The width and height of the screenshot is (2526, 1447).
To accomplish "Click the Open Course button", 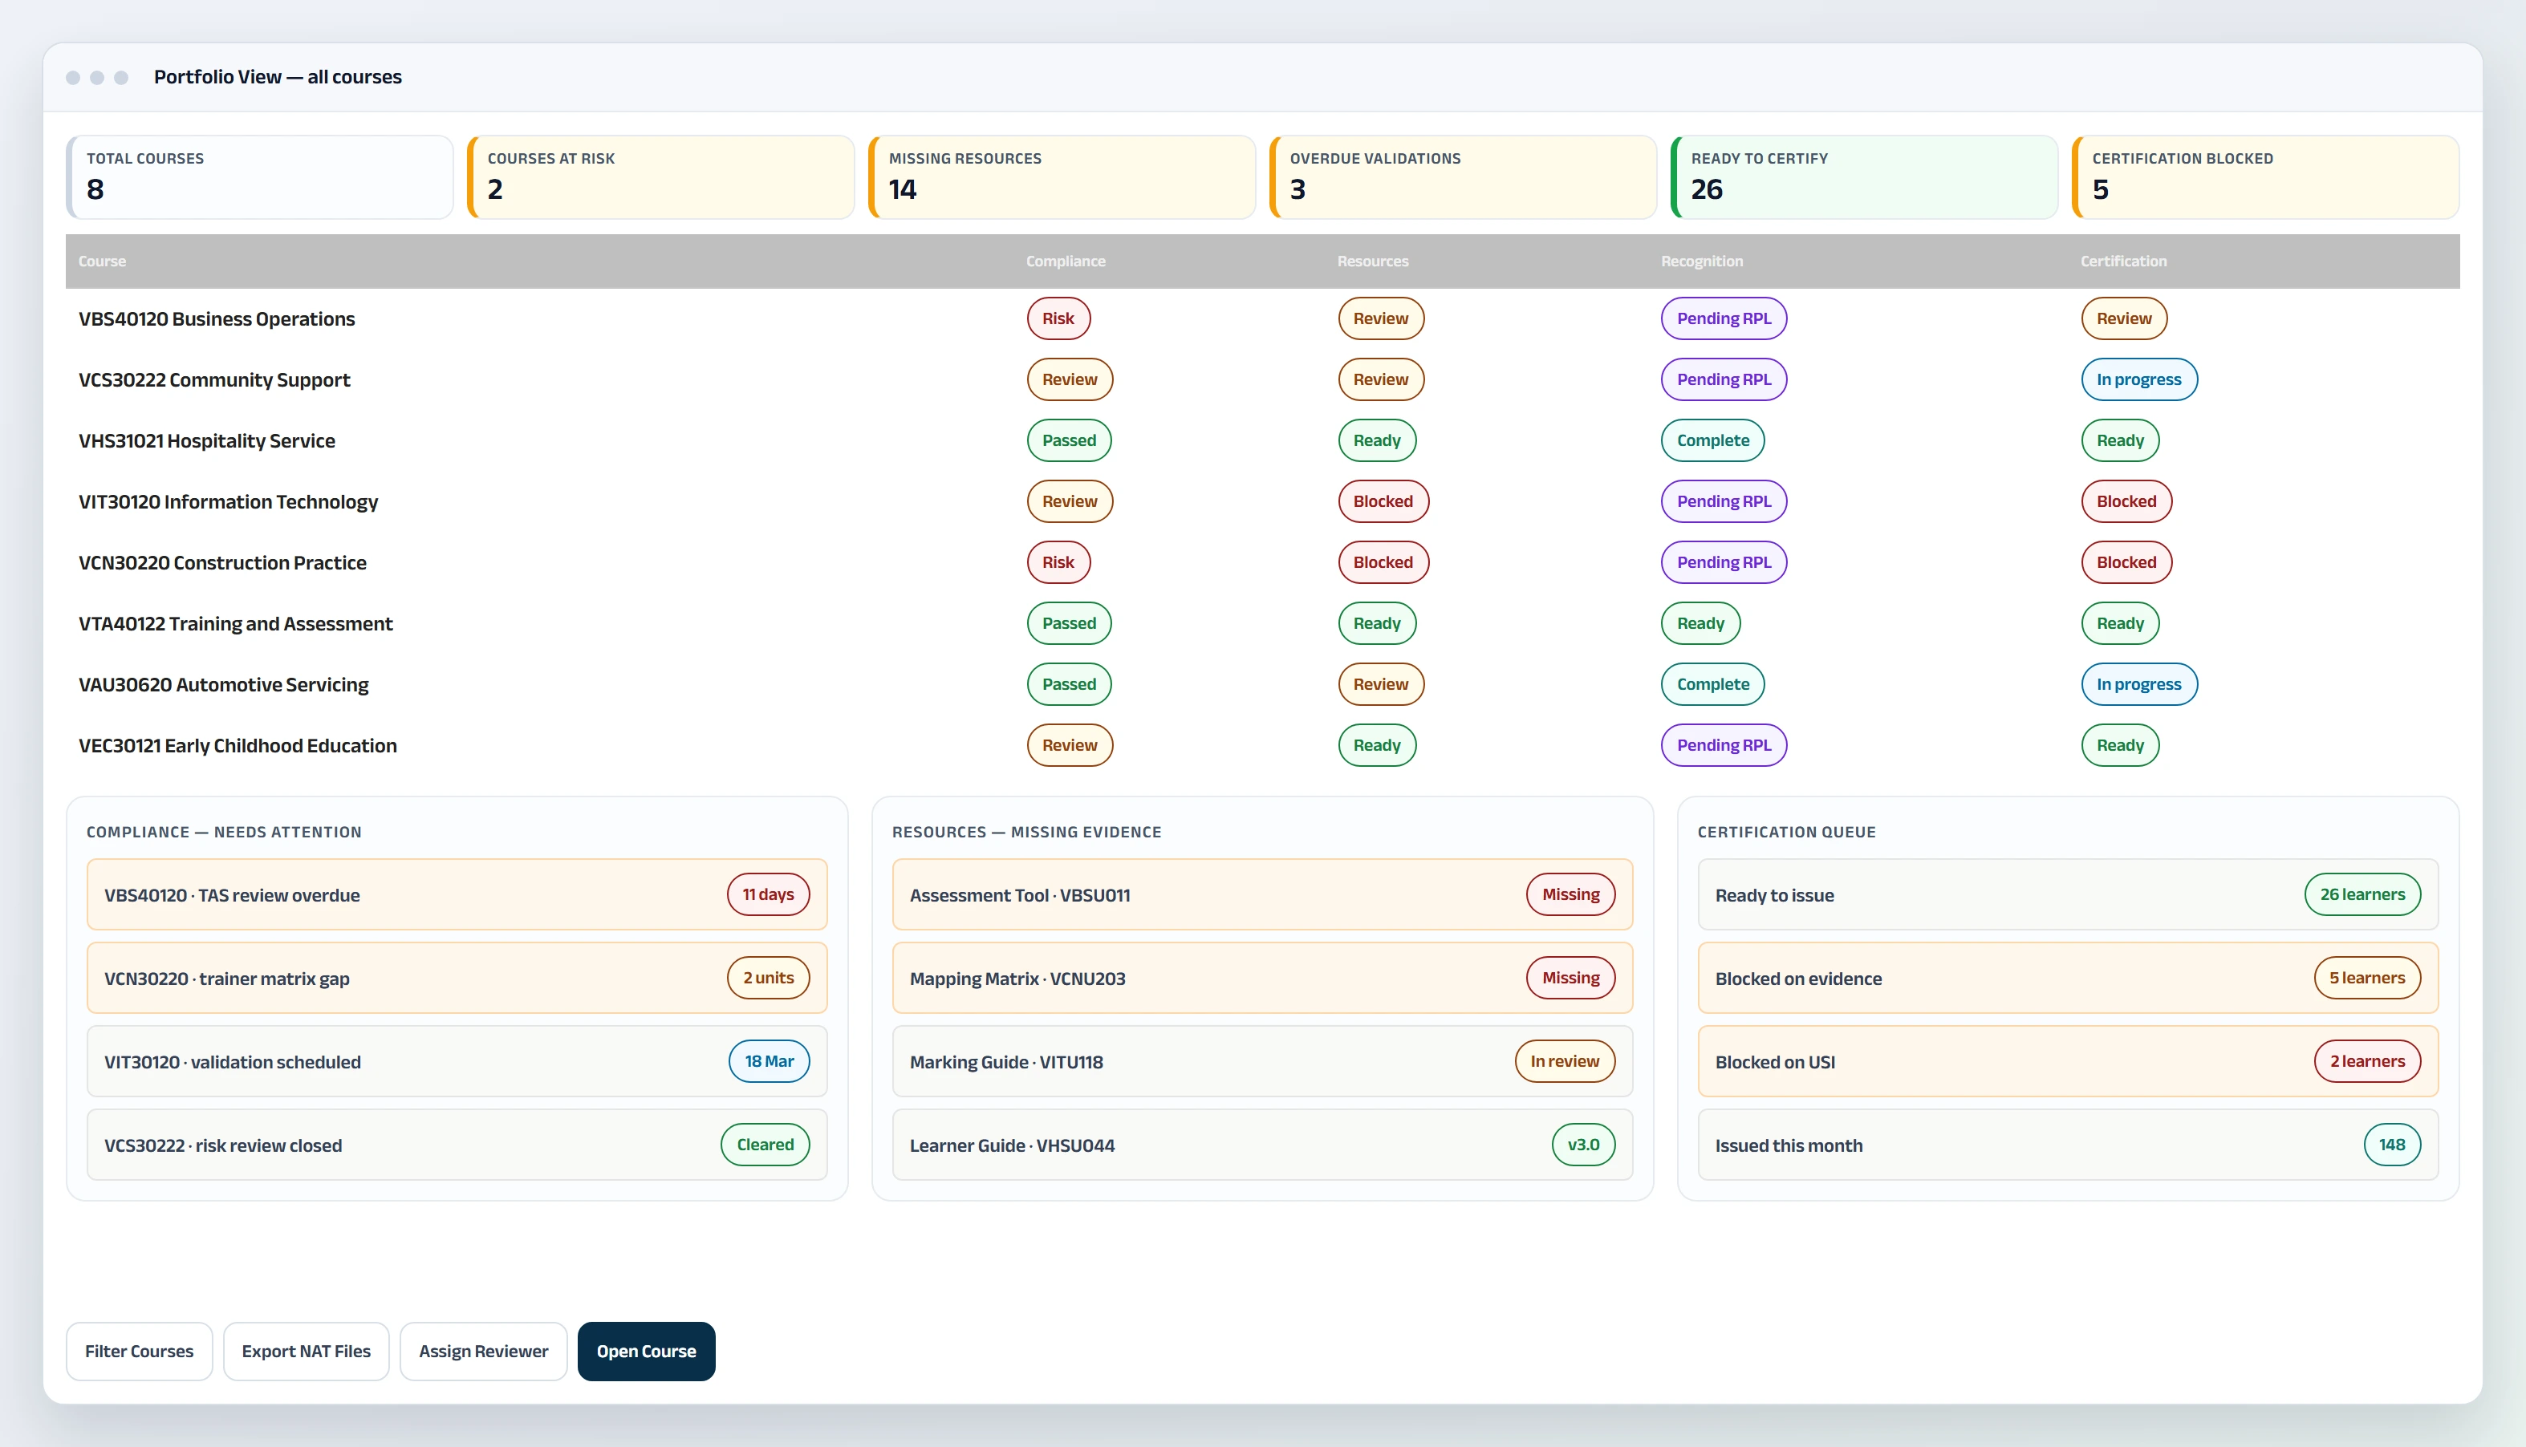I will click(x=646, y=1351).
